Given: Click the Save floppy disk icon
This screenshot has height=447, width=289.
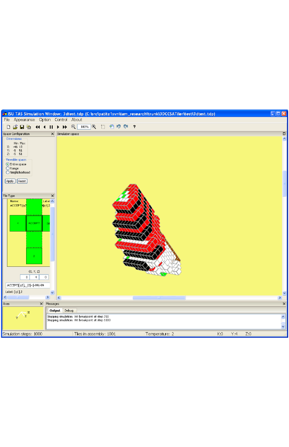Looking at the screenshot, I should coord(22,127).
